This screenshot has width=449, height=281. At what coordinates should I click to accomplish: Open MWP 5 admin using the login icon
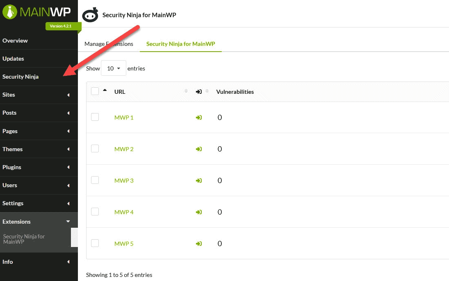point(199,243)
